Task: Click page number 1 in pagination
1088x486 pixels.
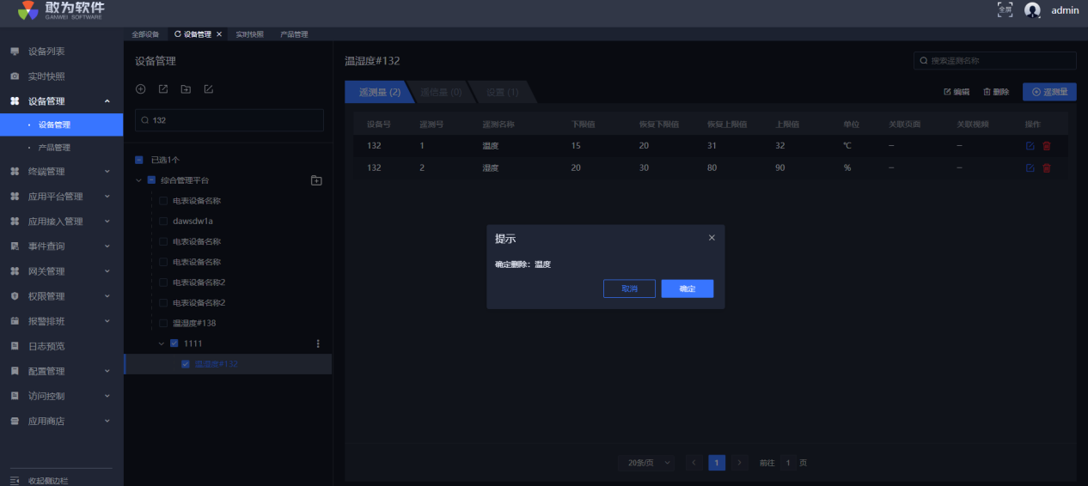Action: (x=717, y=463)
